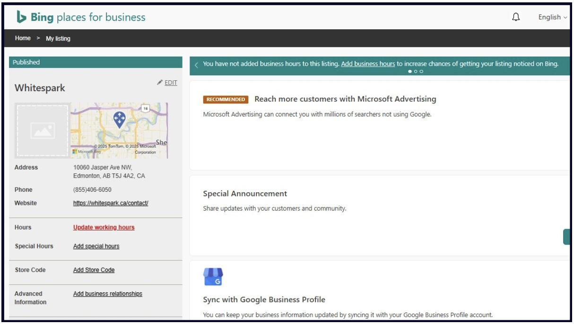The image size is (574, 324).
Task: Select the second carousel dot on the banner
Action: click(x=416, y=71)
